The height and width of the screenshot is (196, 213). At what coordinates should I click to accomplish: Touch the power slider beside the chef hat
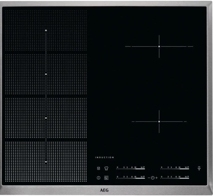131,168
